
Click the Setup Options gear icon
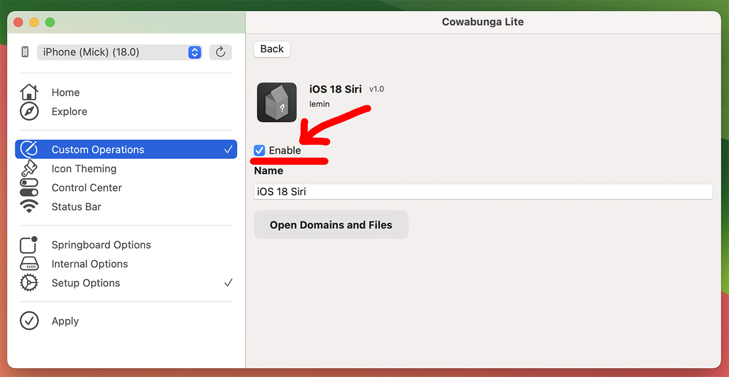click(x=29, y=283)
